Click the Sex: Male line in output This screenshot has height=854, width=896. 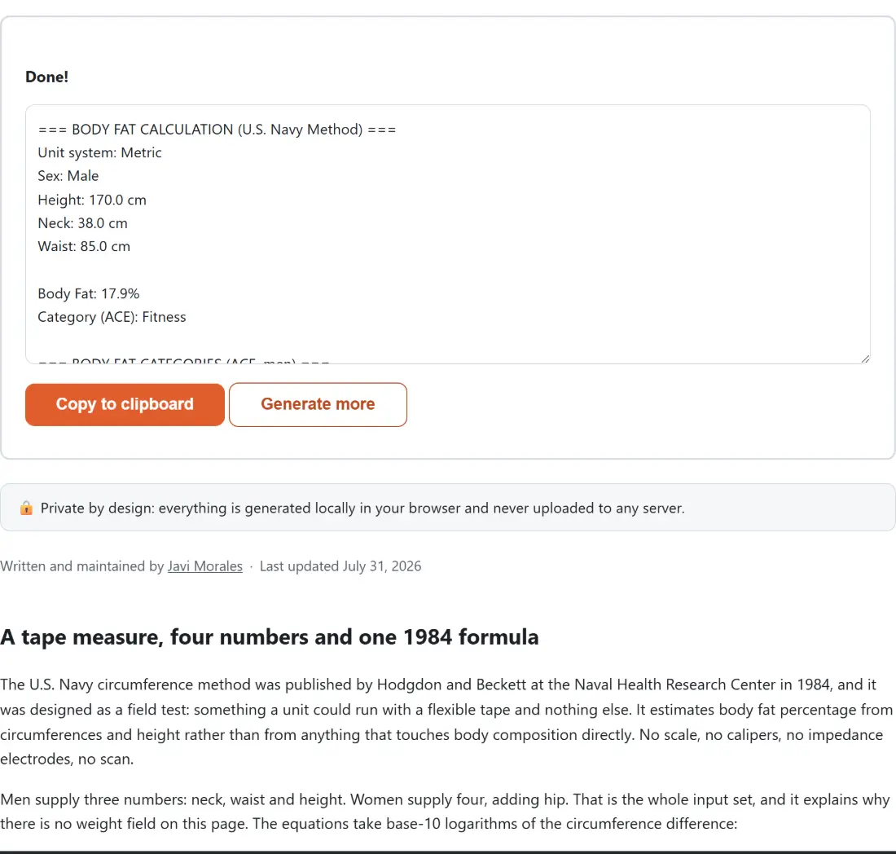(68, 175)
